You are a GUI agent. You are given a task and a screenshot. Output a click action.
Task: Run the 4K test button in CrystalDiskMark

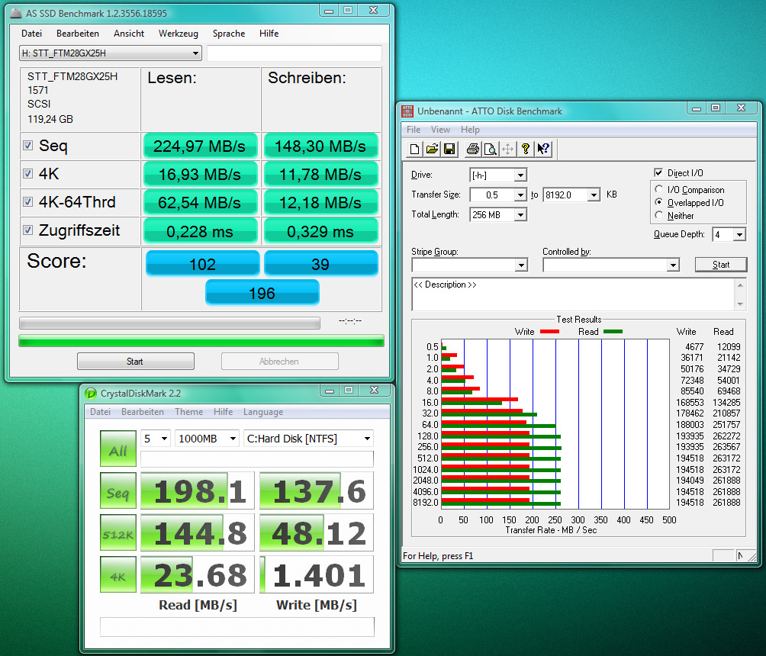click(118, 574)
